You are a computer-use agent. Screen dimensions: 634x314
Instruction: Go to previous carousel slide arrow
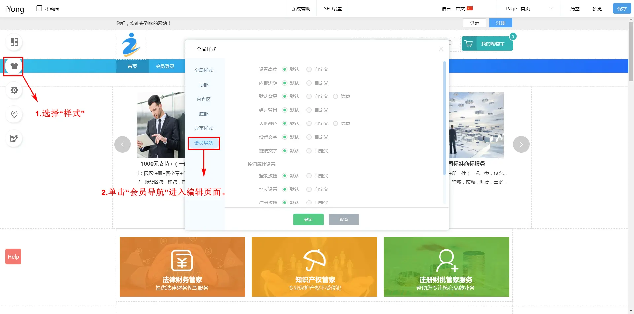(123, 144)
